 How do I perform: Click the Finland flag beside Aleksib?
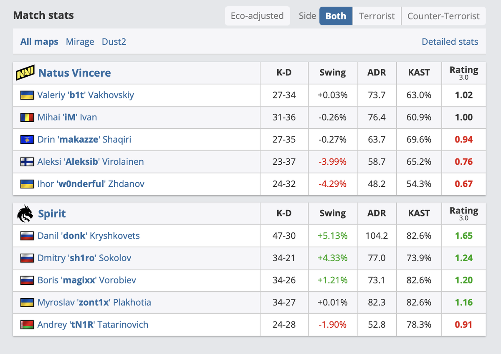pyautogui.click(x=26, y=161)
